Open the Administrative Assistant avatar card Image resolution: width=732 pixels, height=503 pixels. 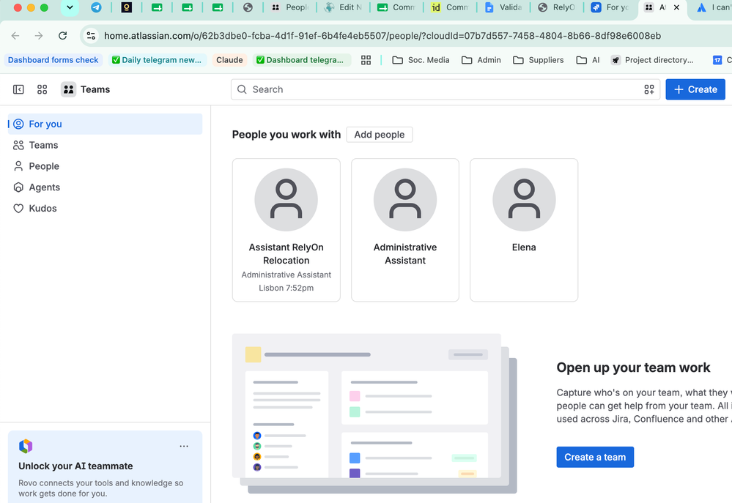[x=405, y=200]
